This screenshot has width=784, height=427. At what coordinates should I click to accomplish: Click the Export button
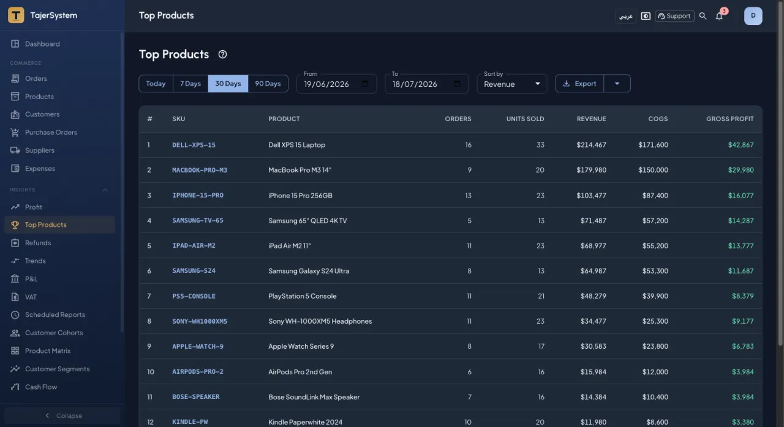pos(579,84)
